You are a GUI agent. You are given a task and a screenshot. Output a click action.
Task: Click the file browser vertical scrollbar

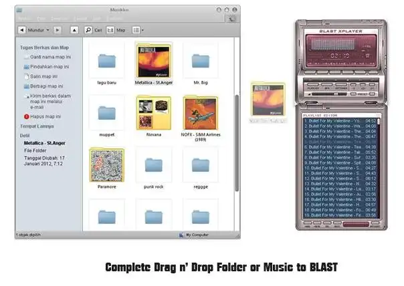tap(237, 143)
